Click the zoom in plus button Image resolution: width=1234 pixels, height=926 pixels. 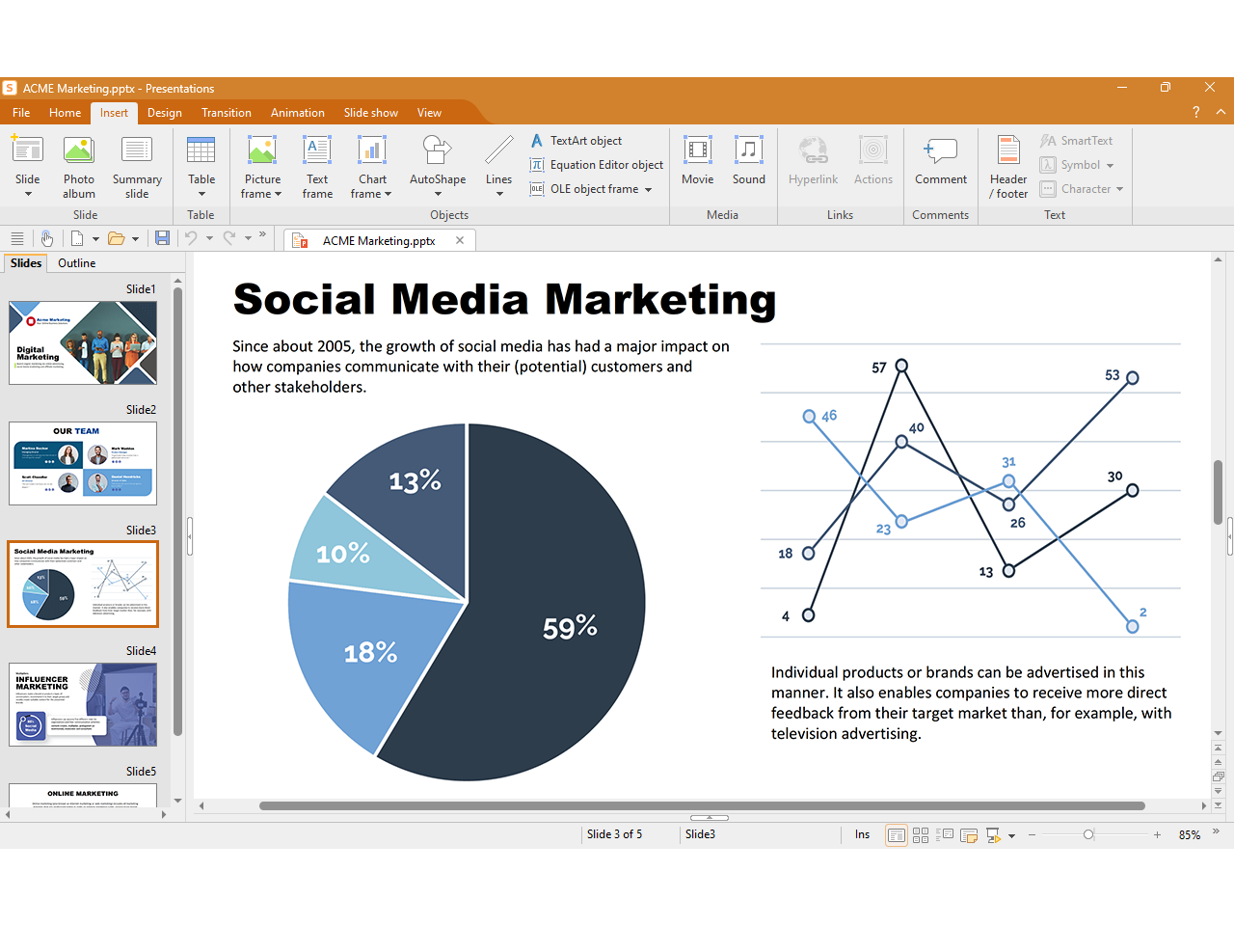pyautogui.click(x=1157, y=835)
